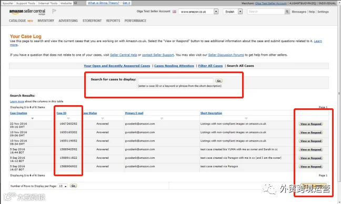Click the Search for cases input field

coord(176,80)
